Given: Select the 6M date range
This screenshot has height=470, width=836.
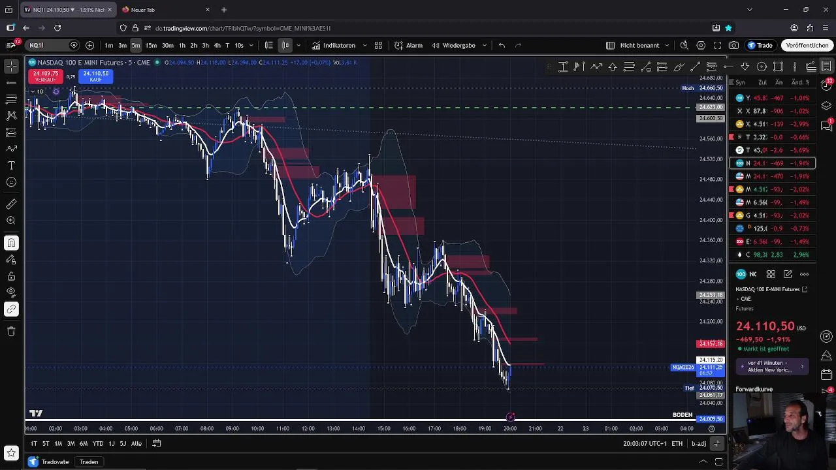Looking at the screenshot, I should tap(84, 443).
